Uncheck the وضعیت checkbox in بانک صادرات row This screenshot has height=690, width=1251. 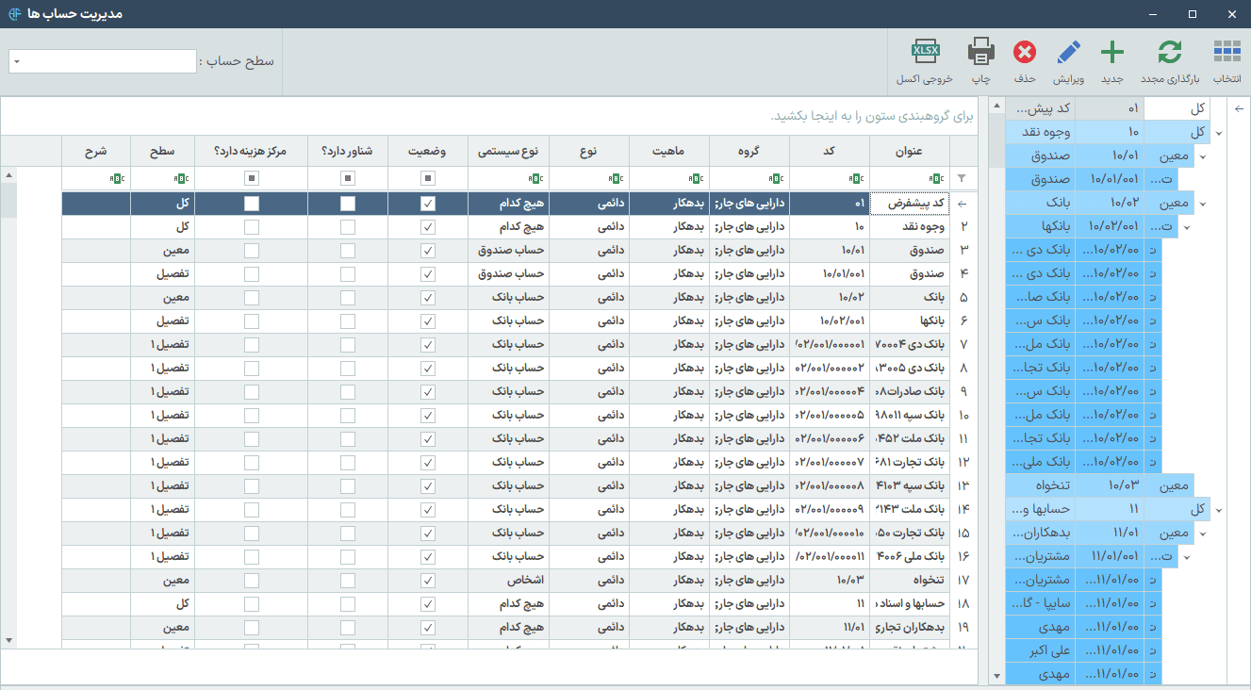(428, 392)
